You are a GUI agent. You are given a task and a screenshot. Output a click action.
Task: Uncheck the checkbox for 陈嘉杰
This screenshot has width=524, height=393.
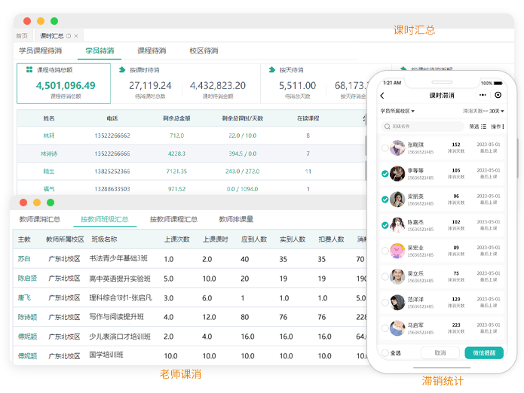pyautogui.click(x=385, y=225)
